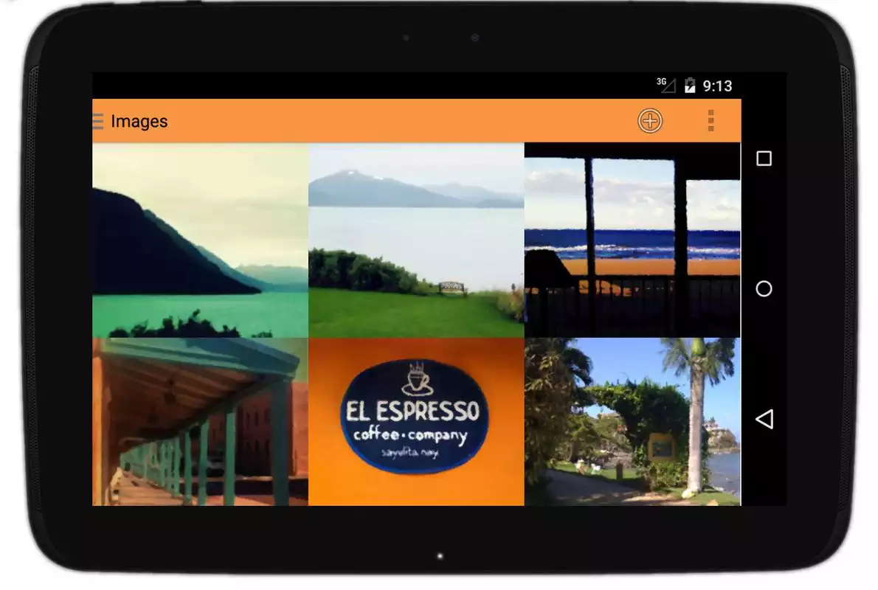The width and height of the screenshot is (878, 590).
Task: Open the palm tree garden path photo
Action: click(x=633, y=422)
